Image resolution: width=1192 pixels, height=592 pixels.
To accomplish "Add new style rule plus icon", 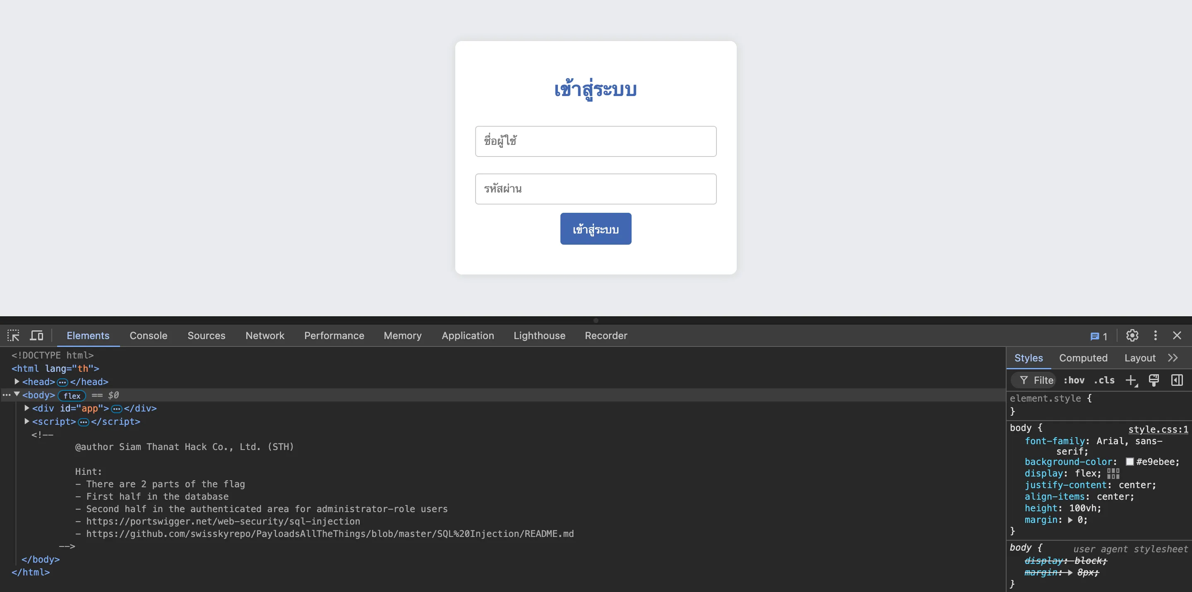I will [1131, 380].
